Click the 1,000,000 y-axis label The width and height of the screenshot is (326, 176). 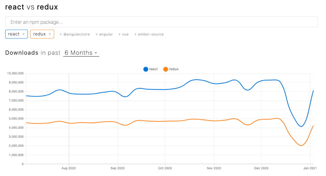16,155
